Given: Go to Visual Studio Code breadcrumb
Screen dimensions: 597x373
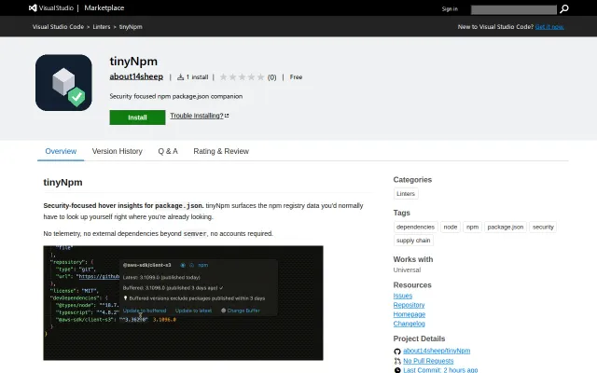Looking at the screenshot, I should [58, 27].
